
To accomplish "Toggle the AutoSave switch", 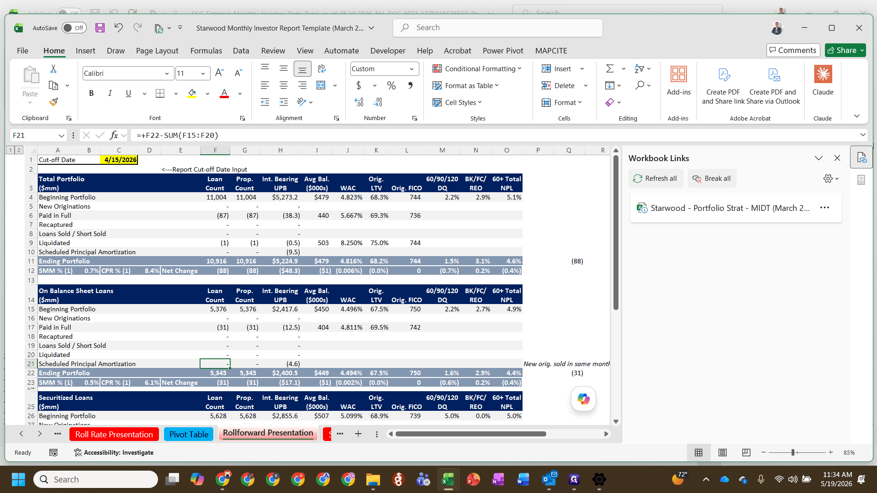I will [x=74, y=28].
